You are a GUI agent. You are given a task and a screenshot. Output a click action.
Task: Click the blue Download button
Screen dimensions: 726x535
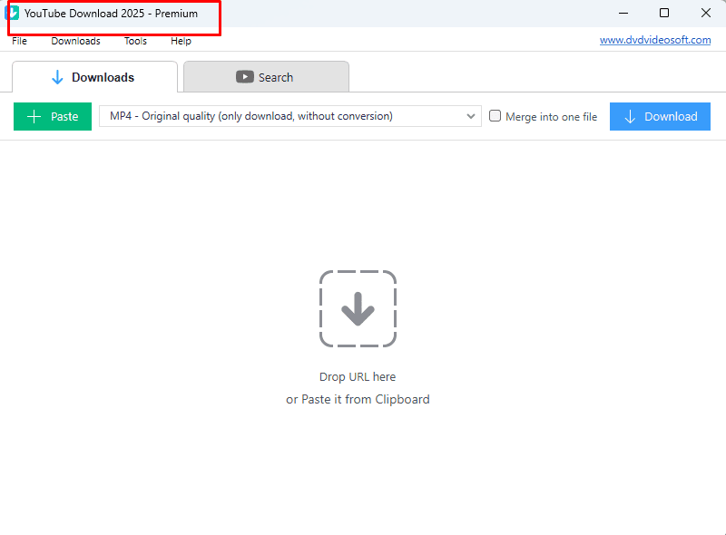click(x=660, y=117)
